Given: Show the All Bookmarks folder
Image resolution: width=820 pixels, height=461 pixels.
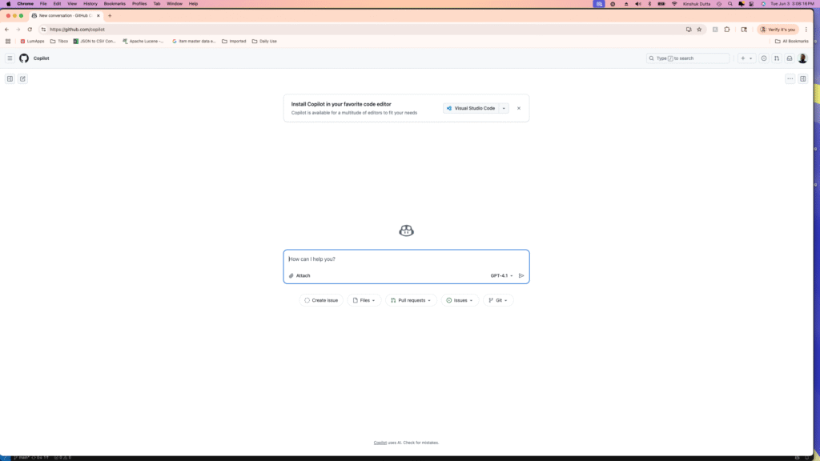Looking at the screenshot, I should click(x=792, y=42).
